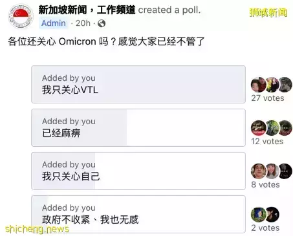
Task: Open the group's Singapore flag profile picture
Action: (x=21, y=16)
